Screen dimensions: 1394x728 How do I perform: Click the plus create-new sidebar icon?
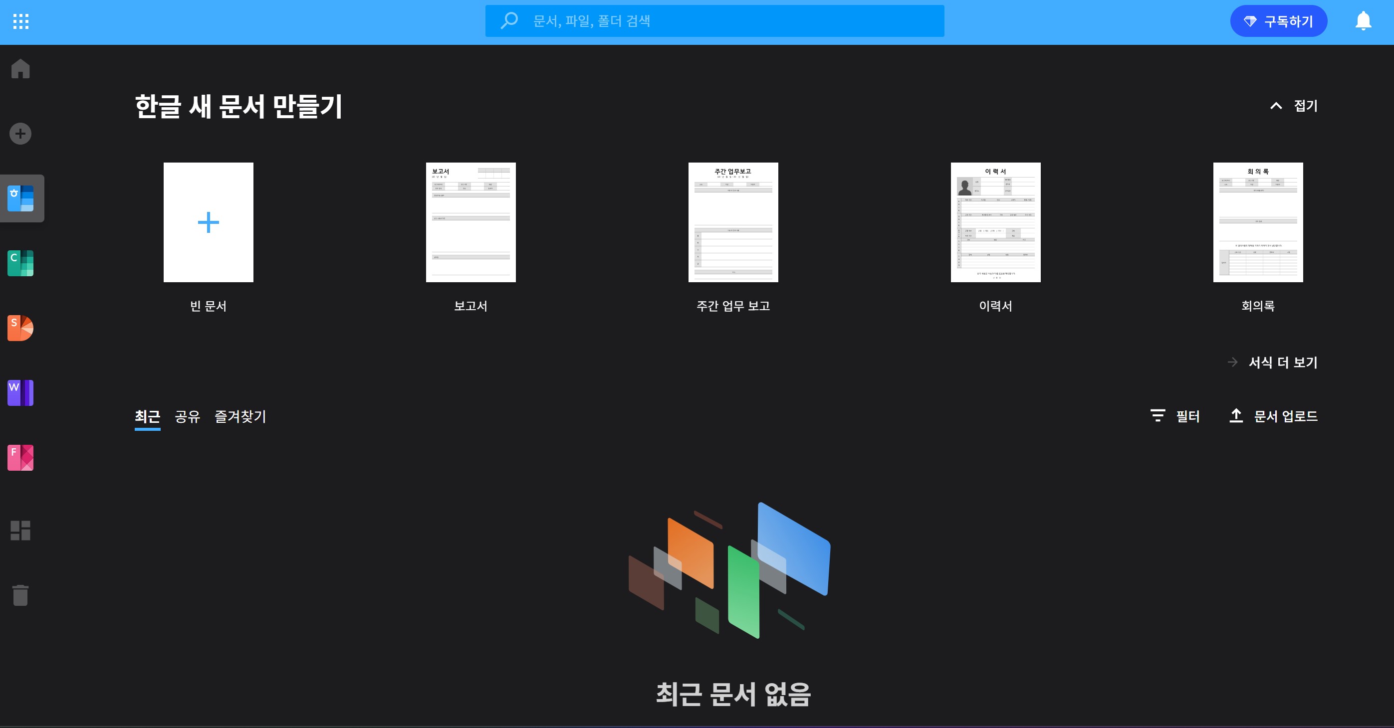click(20, 134)
